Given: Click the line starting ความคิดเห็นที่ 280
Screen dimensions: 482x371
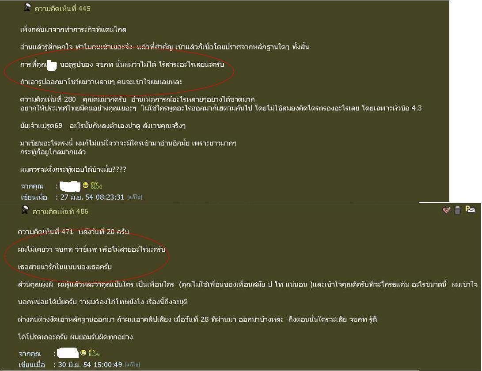Looking at the screenshot, I should (137, 99).
